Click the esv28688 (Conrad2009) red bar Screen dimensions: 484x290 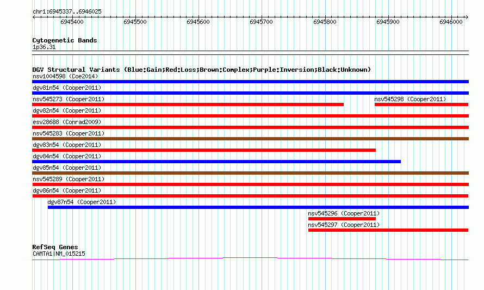coord(250,127)
